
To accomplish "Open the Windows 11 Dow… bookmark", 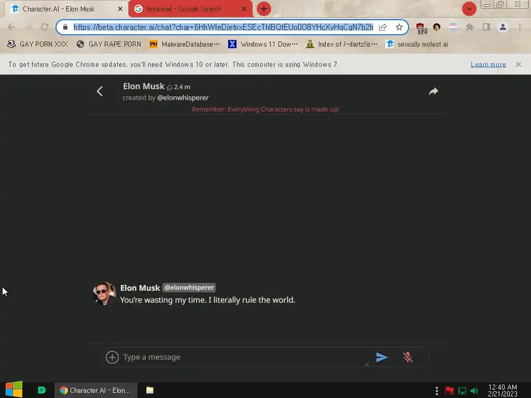I will click(263, 45).
